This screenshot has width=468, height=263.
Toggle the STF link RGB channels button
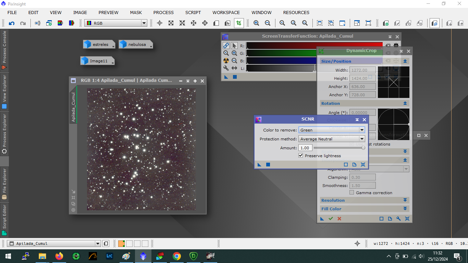(x=226, y=46)
